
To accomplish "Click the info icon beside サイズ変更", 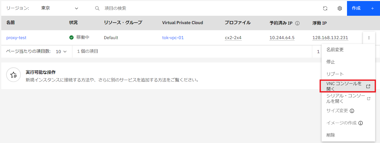I will [352, 111].
